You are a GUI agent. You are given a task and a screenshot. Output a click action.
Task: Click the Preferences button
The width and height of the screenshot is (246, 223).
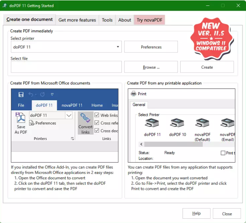(151, 47)
